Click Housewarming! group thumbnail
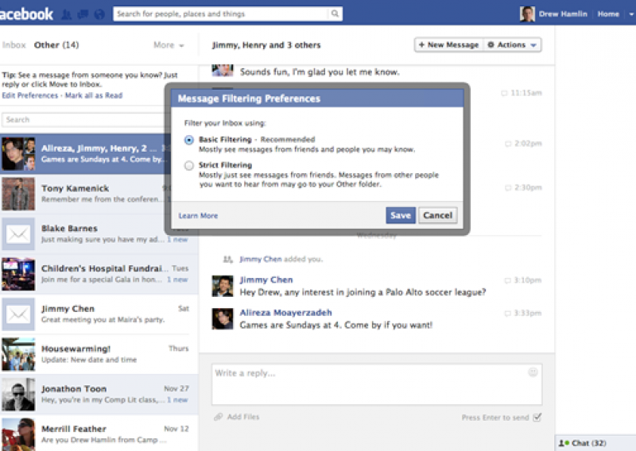Viewport: 636px width, 451px height. [x=18, y=355]
